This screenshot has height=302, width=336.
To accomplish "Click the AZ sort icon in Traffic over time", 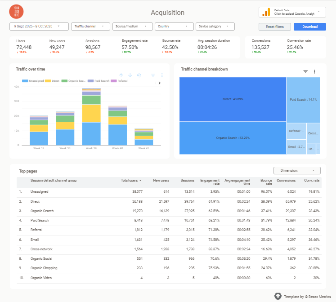I will point(139,75).
